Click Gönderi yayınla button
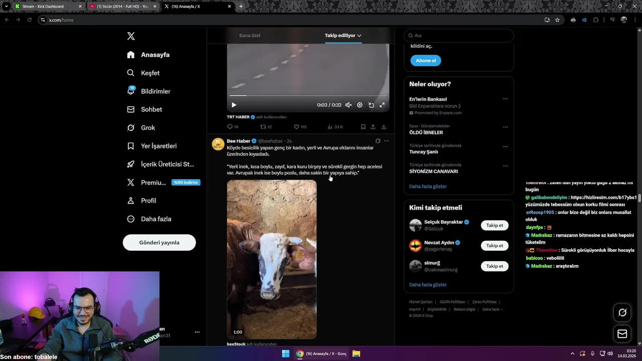This screenshot has height=361, width=642. [x=159, y=243]
